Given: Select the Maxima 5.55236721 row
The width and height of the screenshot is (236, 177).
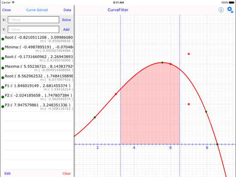Looking at the screenshot, I should pos(37,68).
